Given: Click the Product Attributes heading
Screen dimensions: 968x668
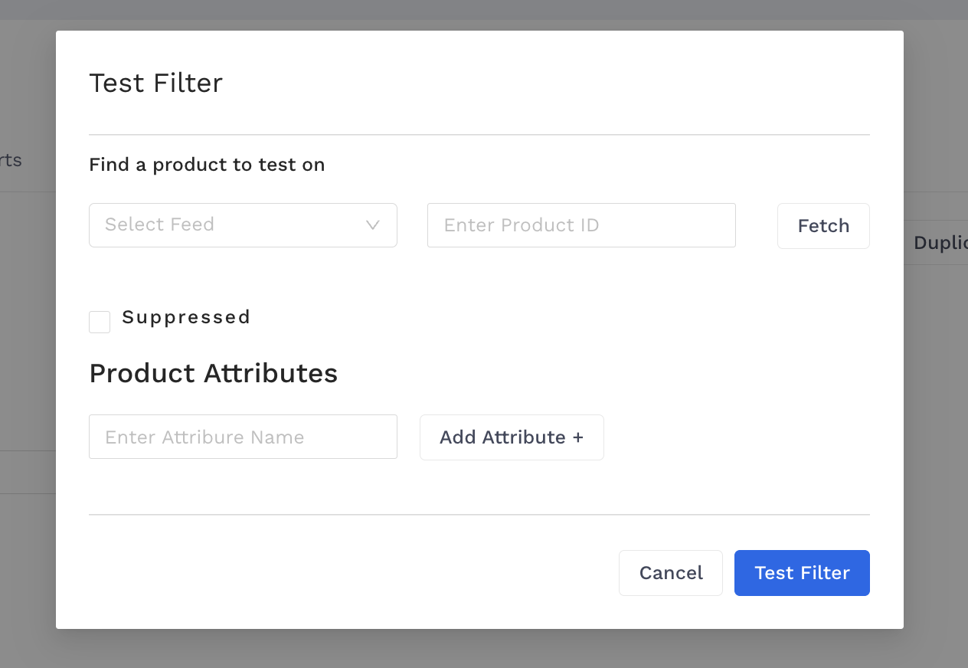Looking at the screenshot, I should coord(213,373).
